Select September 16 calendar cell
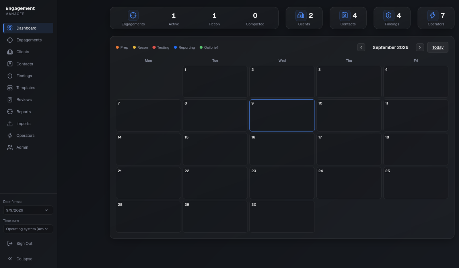The height and width of the screenshot is (268, 459). 282,149
